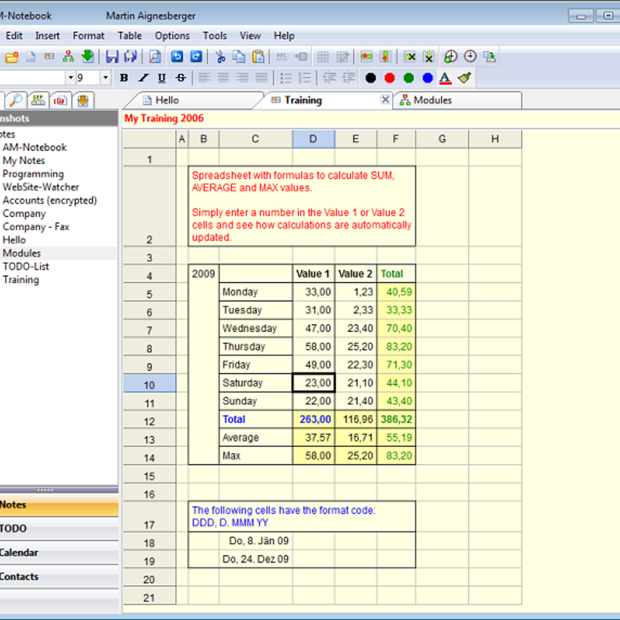
Task: Click the delete row icon
Action: click(410, 57)
